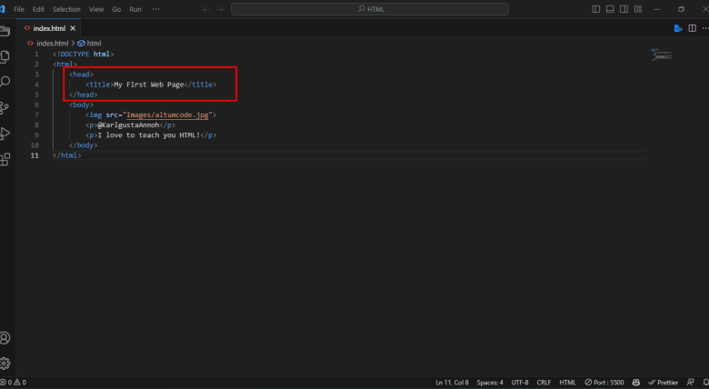Toggle the primary side bar

(x=596, y=9)
